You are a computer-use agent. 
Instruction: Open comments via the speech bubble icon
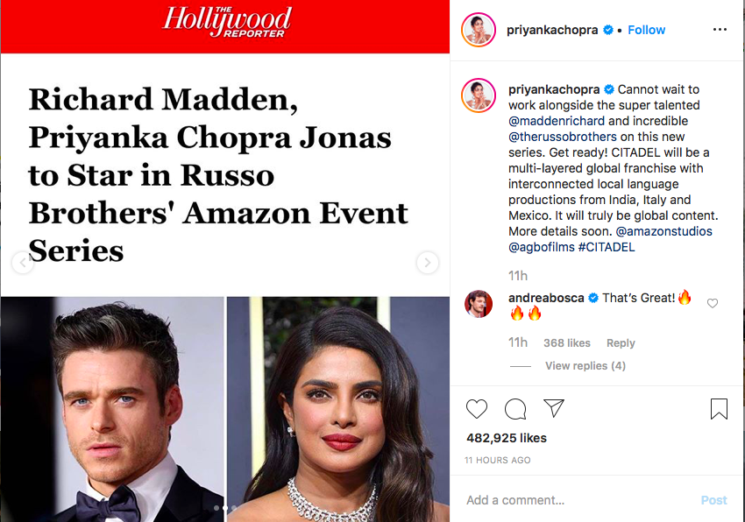point(515,409)
